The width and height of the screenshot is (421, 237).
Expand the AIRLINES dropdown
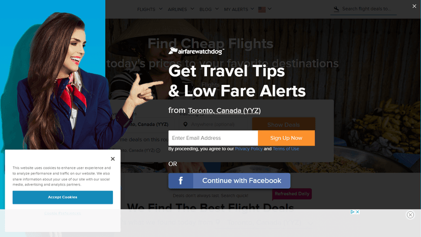[181, 9]
